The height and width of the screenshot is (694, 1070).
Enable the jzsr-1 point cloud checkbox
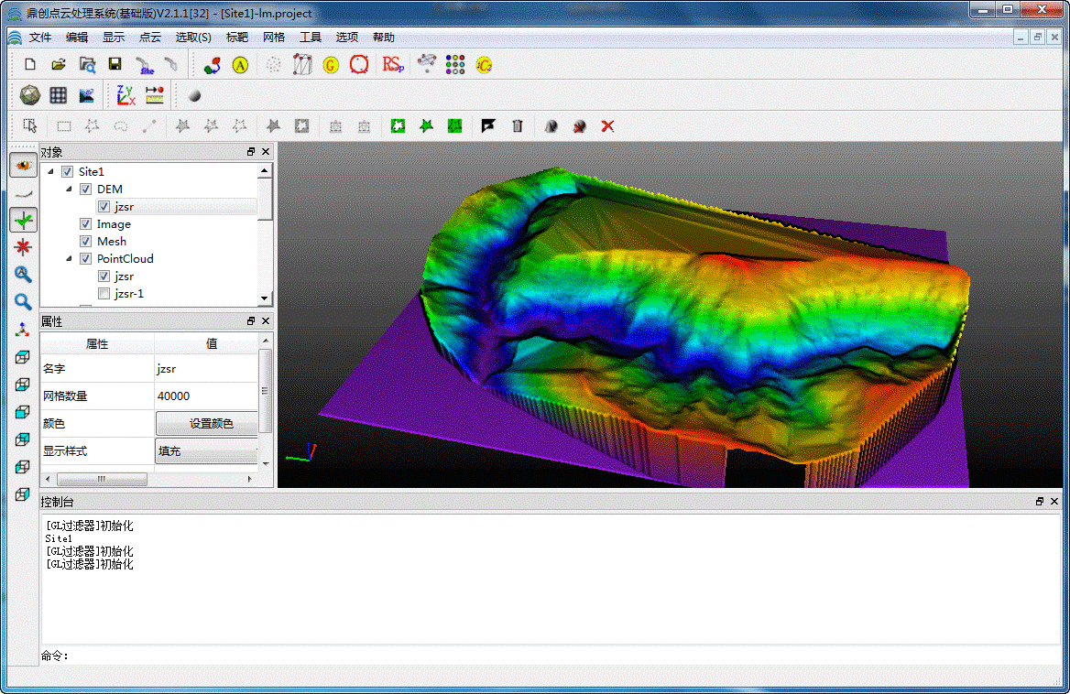click(104, 294)
